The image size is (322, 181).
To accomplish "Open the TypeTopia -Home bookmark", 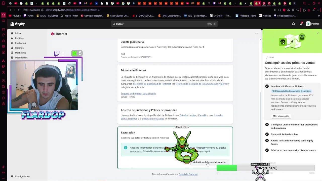I will pyautogui.click(x=246, y=16).
